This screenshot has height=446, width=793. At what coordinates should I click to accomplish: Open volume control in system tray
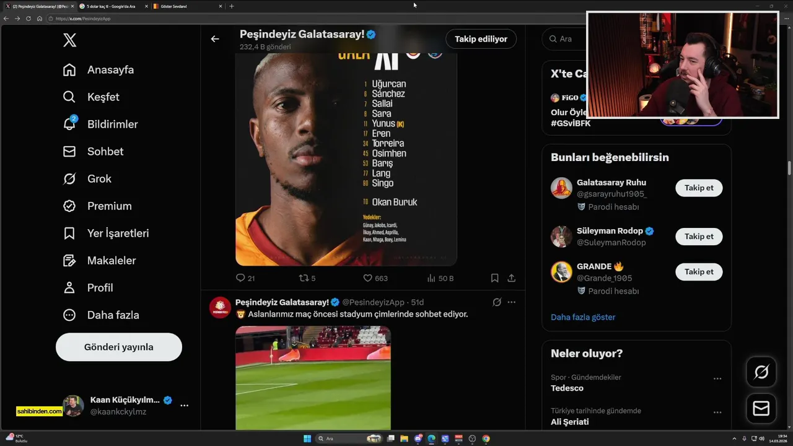(x=761, y=439)
